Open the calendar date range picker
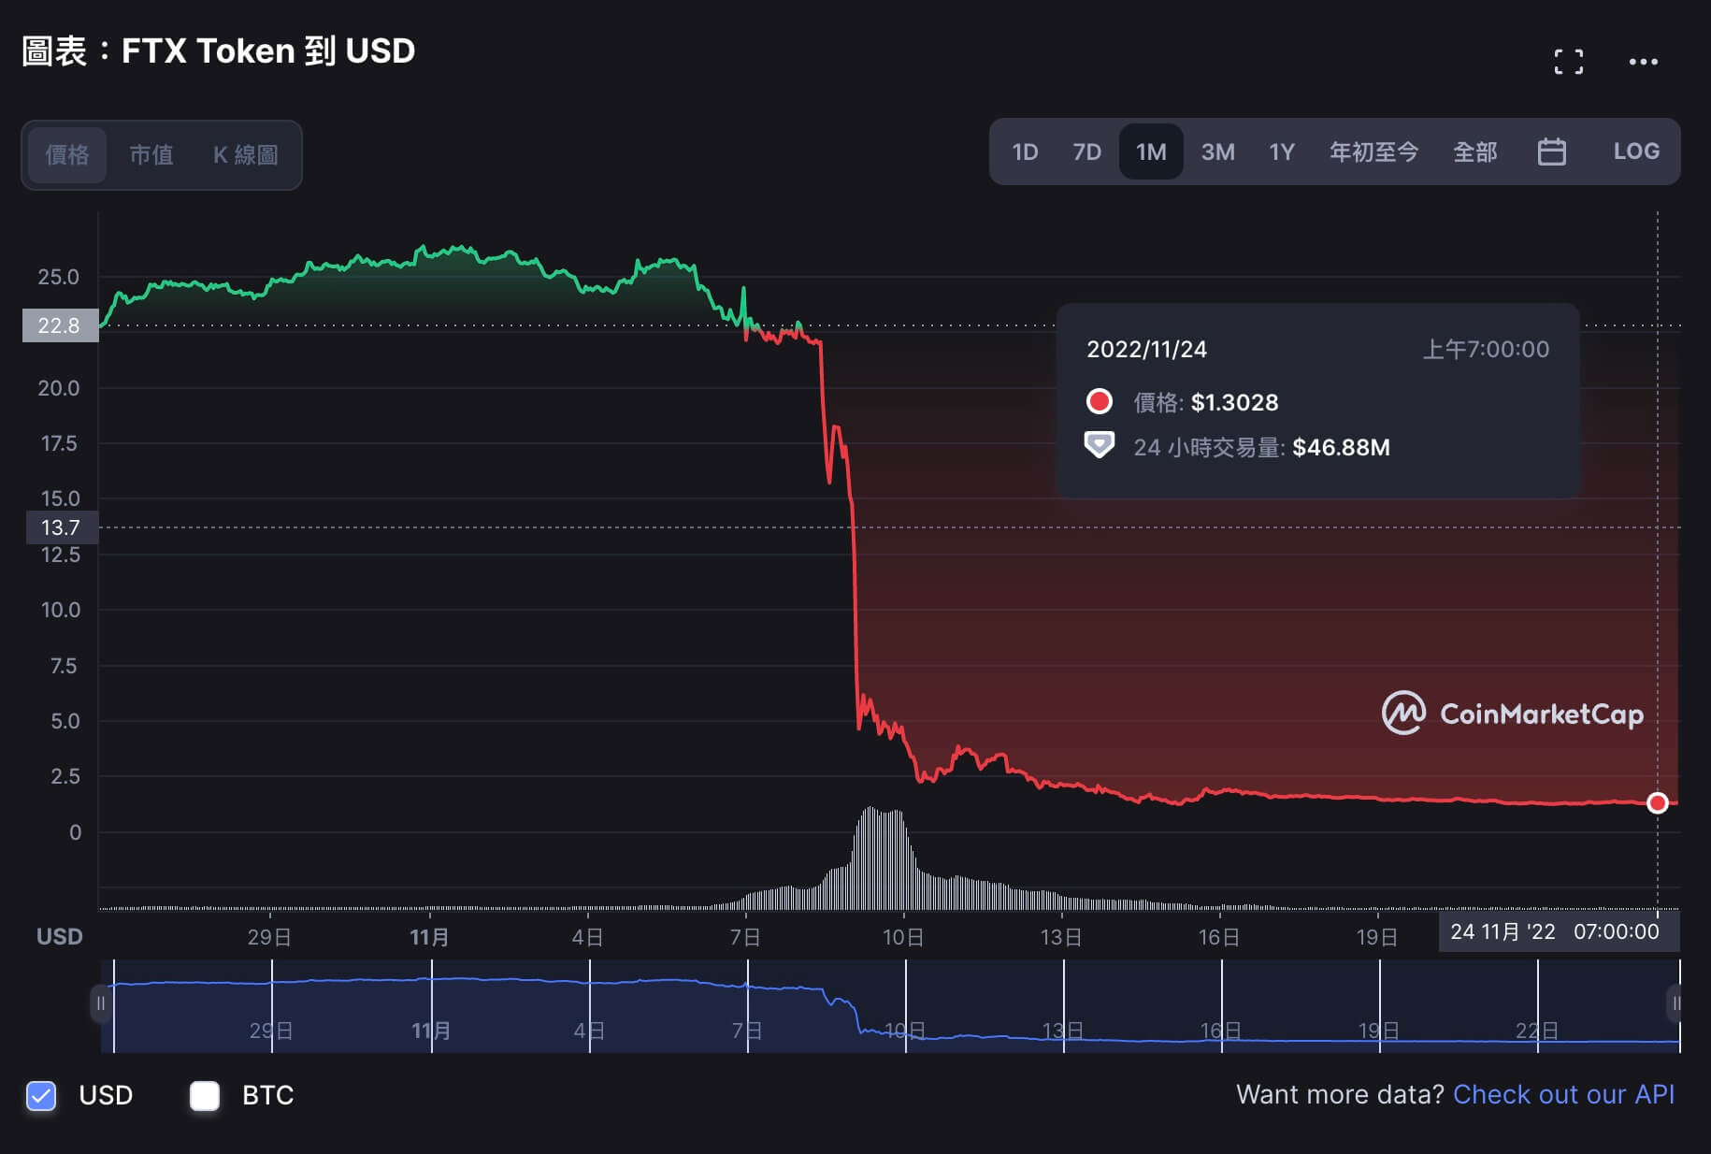Screen dimensions: 1711x1154 click(x=1551, y=151)
